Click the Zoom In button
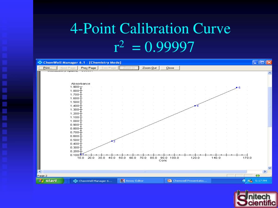Viewport: 278px width, 208px height. coord(129,68)
